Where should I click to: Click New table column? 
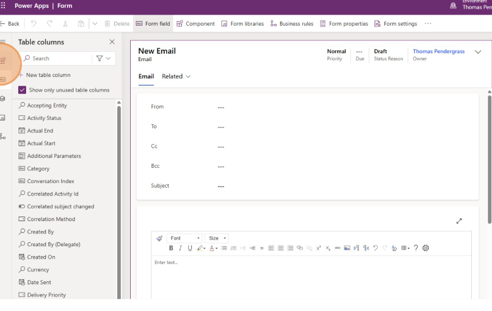(x=44, y=75)
